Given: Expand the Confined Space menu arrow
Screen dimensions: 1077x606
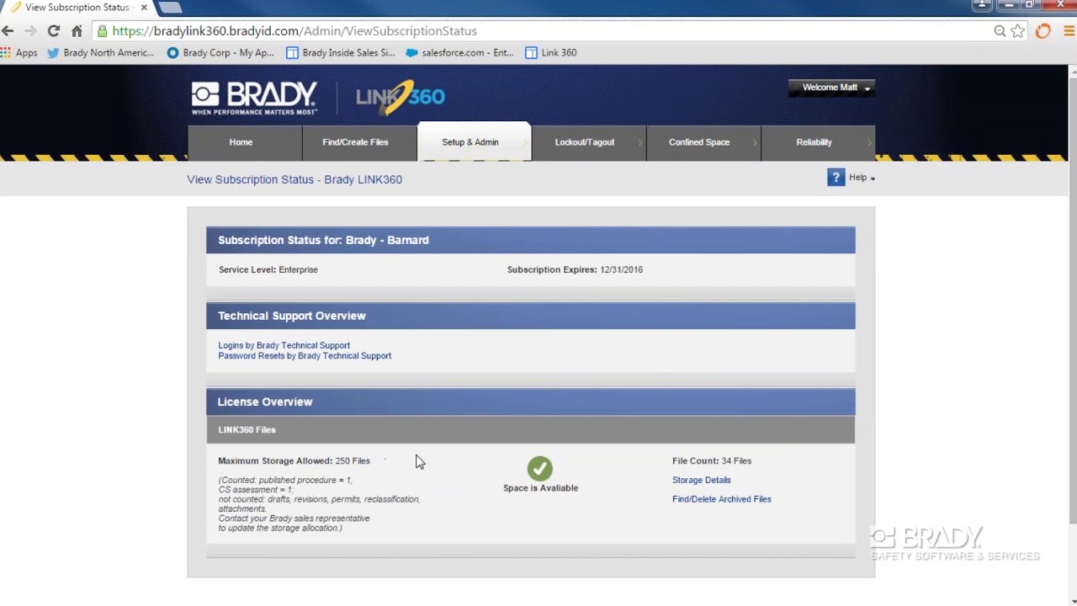Looking at the screenshot, I should pyautogui.click(x=755, y=143).
